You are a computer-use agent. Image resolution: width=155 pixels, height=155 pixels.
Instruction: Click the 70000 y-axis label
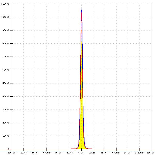tap(6, 57)
